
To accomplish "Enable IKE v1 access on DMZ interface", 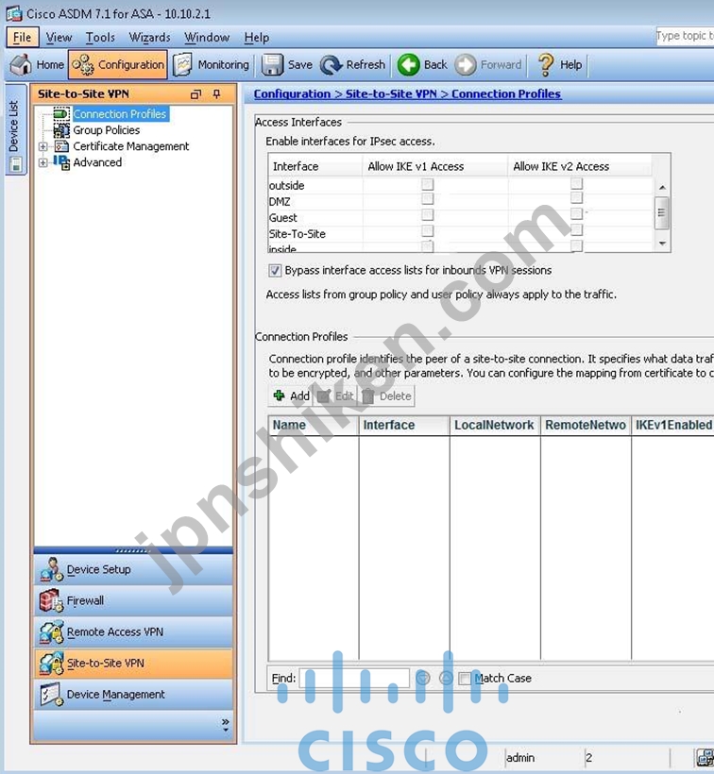I will pyautogui.click(x=428, y=198).
